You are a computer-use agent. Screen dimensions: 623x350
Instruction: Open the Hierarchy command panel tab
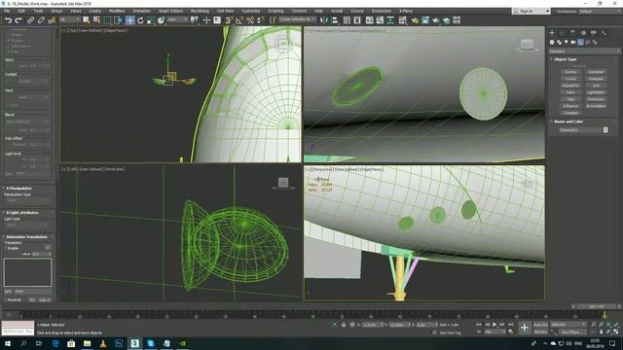pyautogui.click(x=572, y=33)
